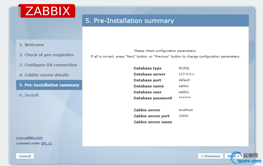Open step 3. Configure DB connection
Screen dimensions: 263x166
48,65
